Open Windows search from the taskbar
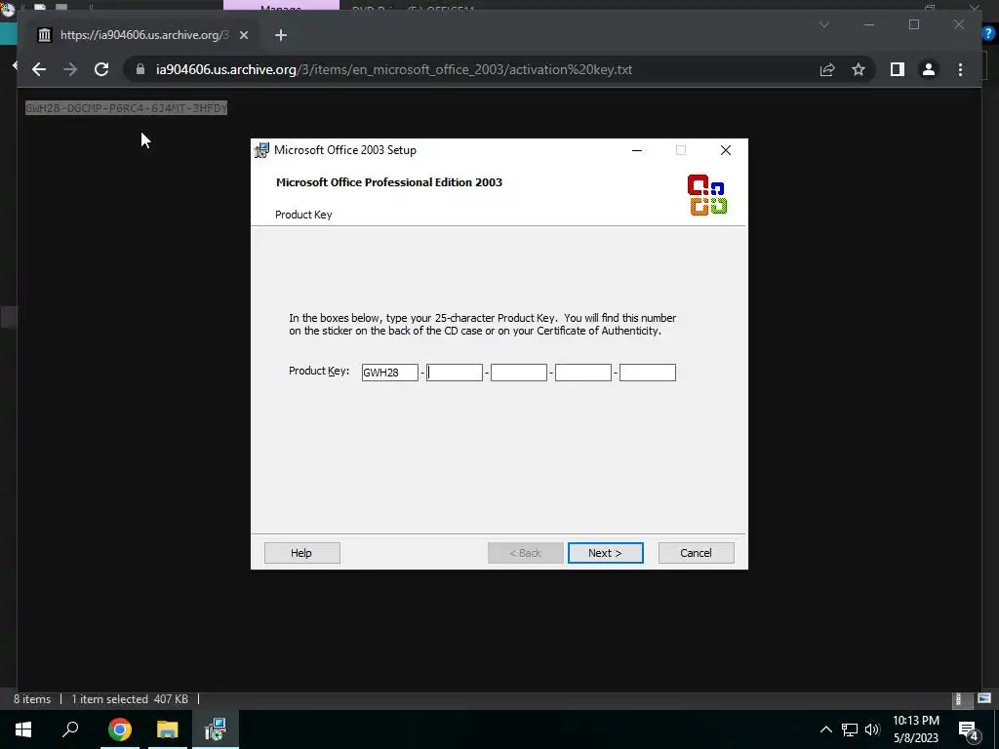The height and width of the screenshot is (749, 999). (70, 729)
